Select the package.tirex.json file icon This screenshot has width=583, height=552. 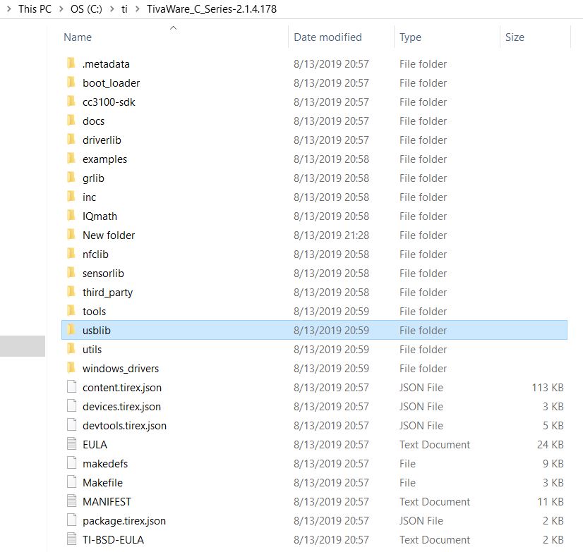pos(71,520)
